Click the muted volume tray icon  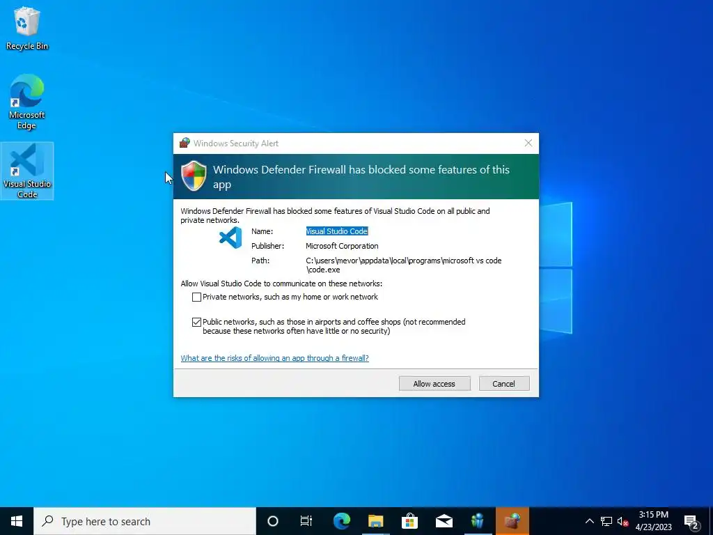point(622,522)
